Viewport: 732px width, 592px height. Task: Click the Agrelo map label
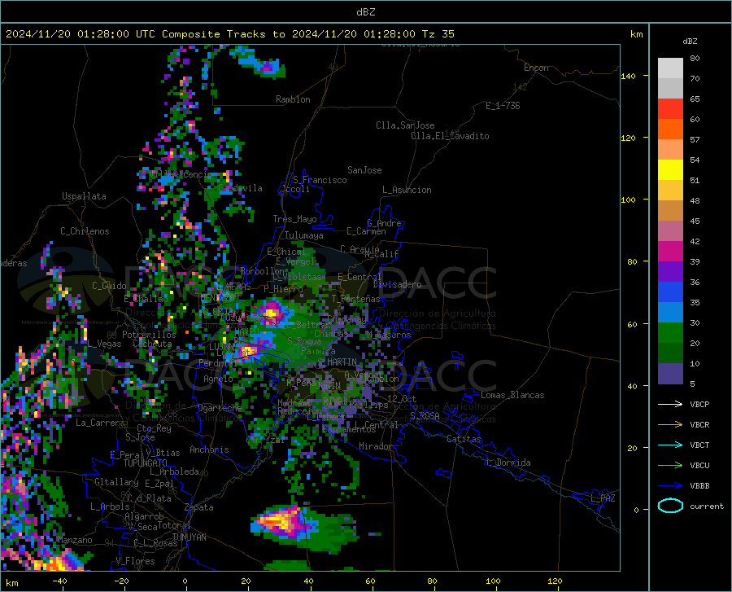point(218,379)
